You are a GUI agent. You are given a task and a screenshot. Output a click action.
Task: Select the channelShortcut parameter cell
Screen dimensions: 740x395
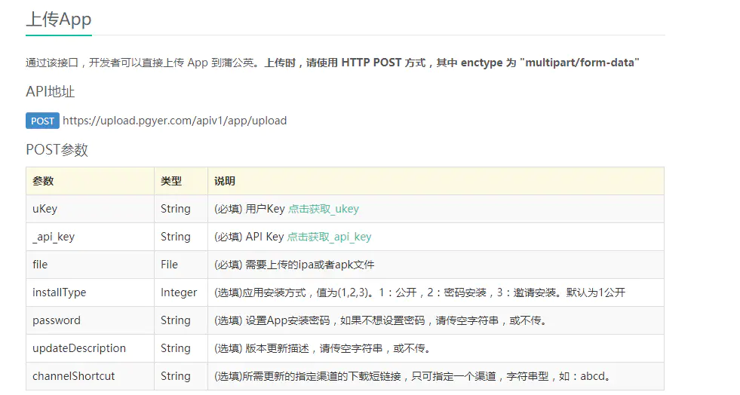click(x=90, y=375)
